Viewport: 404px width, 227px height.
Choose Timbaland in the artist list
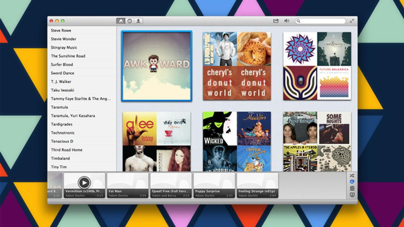click(61, 158)
